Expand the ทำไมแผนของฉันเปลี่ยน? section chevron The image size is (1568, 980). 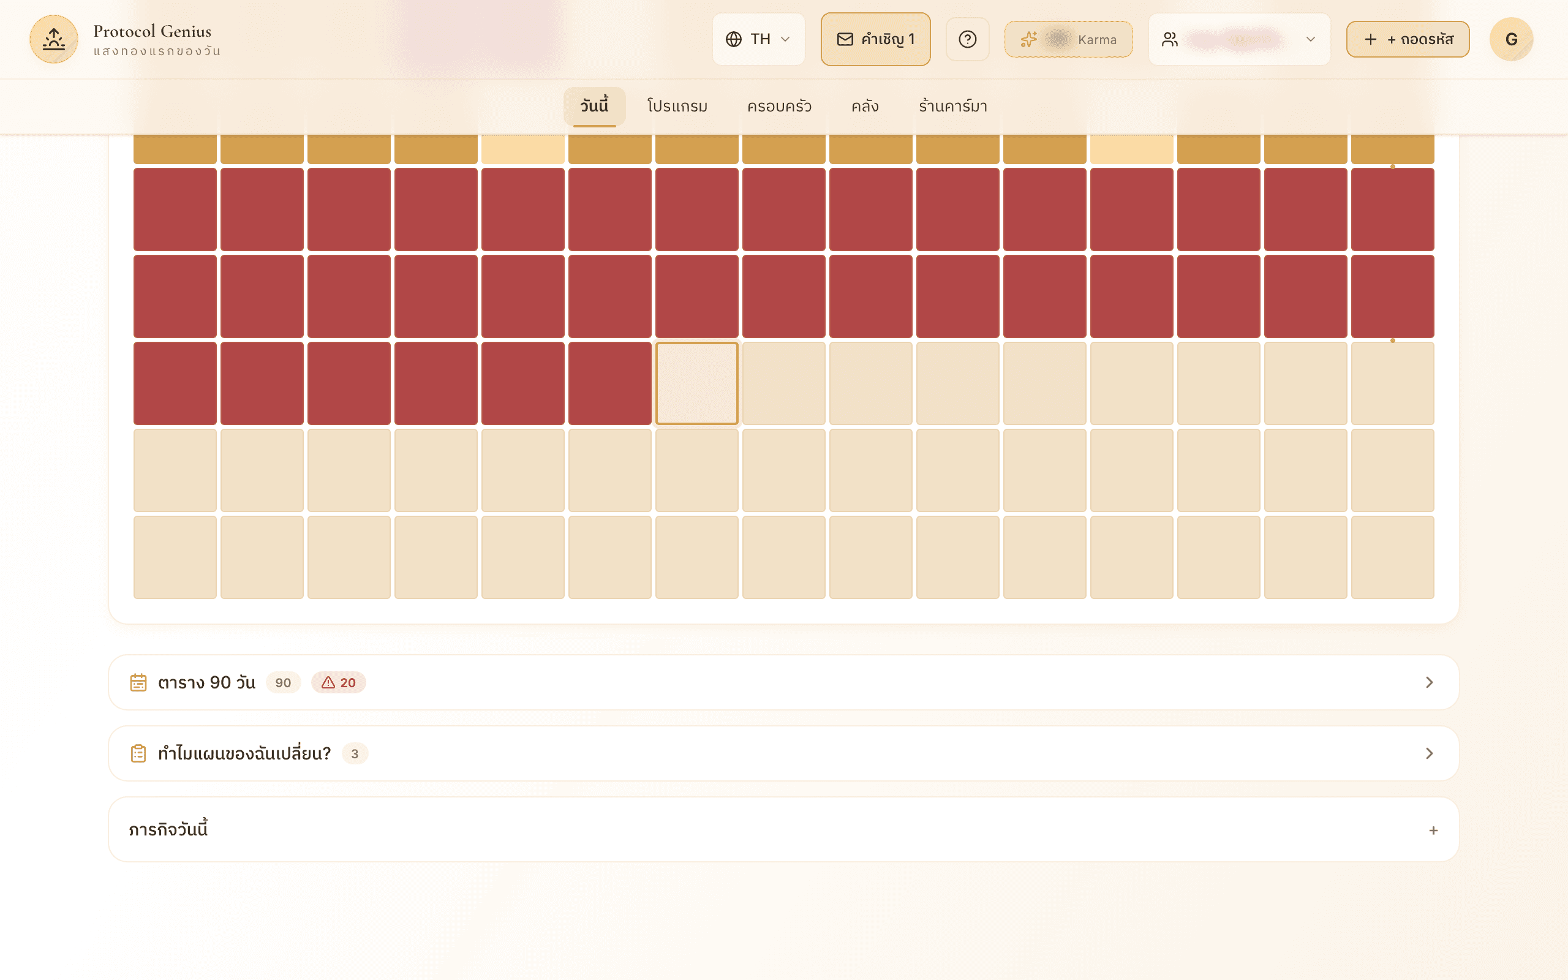click(1429, 753)
